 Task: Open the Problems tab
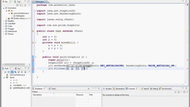[x=39, y=89]
